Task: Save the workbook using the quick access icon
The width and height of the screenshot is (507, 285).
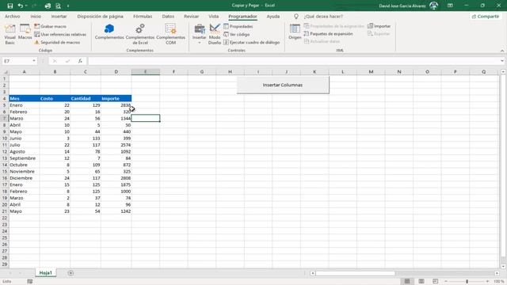Action: [10, 6]
